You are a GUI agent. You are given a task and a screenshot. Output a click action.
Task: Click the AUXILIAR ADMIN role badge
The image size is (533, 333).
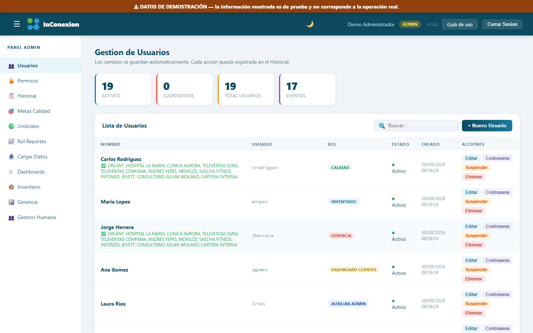click(x=348, y=304)
